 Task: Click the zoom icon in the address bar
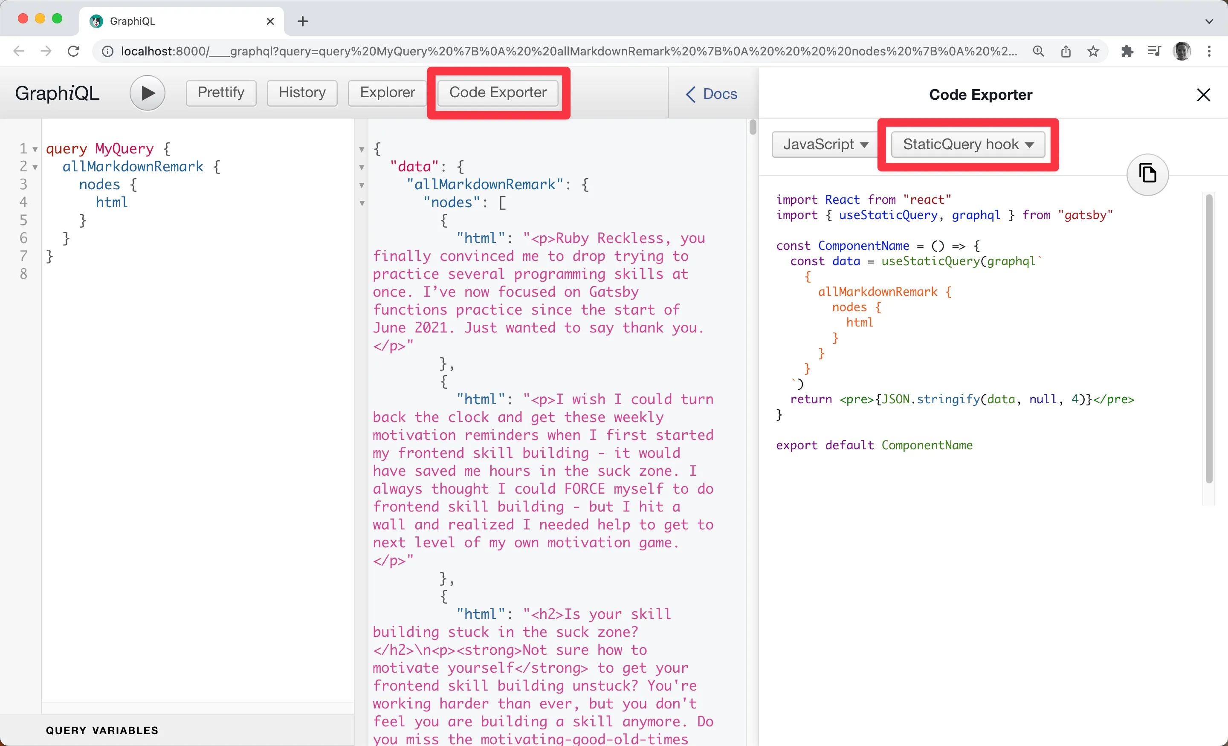tap(1038, 51)
